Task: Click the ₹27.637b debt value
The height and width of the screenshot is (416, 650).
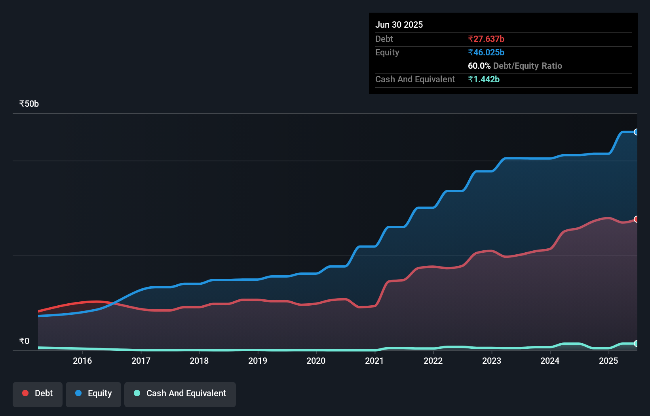Action: [486, 39]
